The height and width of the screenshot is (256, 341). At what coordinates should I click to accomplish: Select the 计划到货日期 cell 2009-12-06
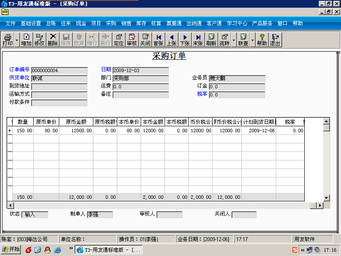pyautogui.click(x=259, y=131)
